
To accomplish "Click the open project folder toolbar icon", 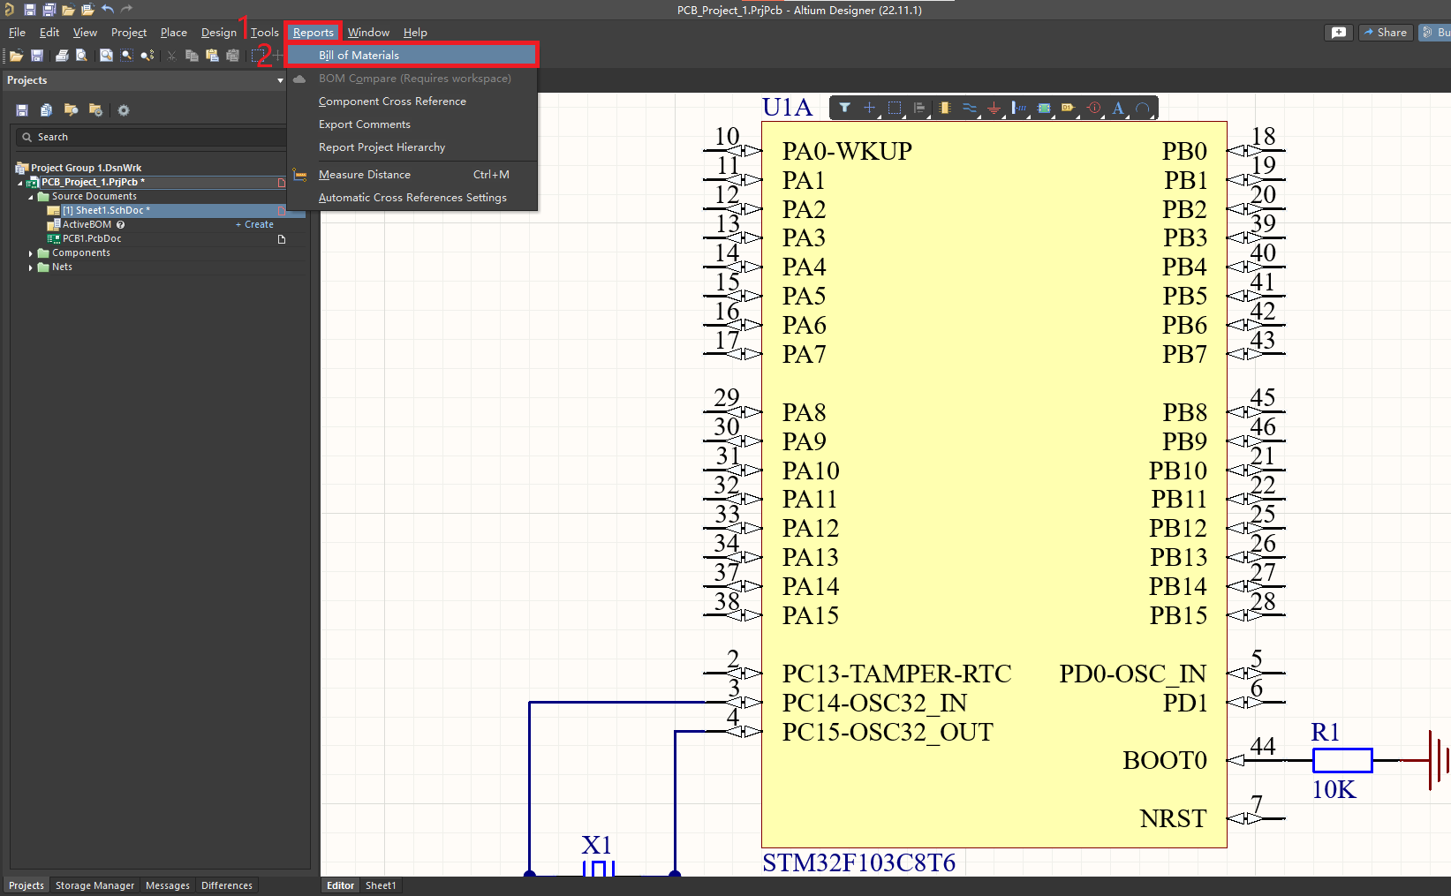I will click(71, 110).
